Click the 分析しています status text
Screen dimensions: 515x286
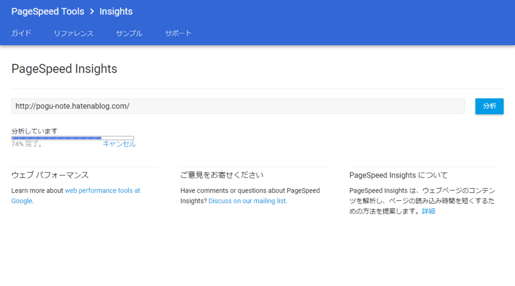[x=35, y=131]
